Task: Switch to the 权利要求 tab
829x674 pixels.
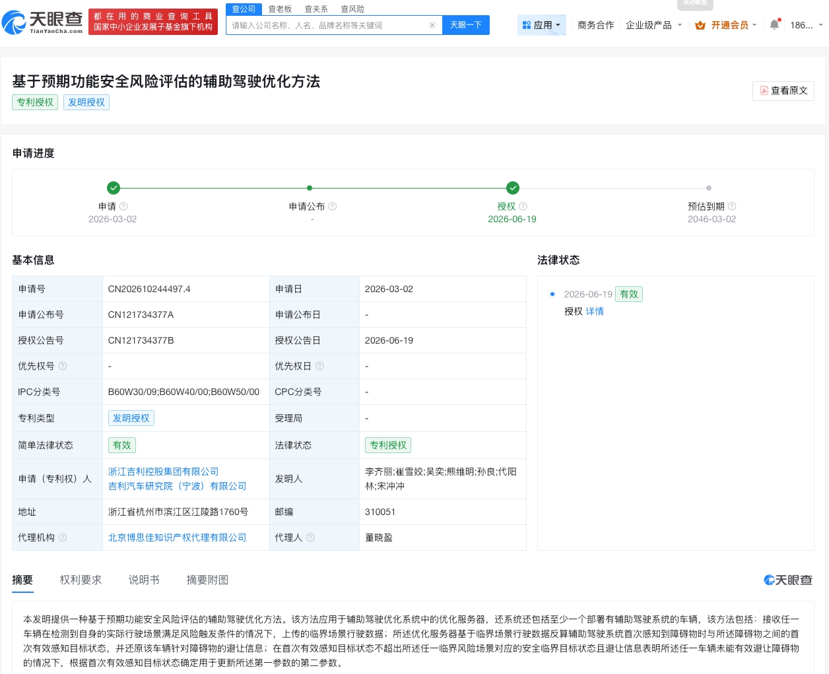Action: 81,580
